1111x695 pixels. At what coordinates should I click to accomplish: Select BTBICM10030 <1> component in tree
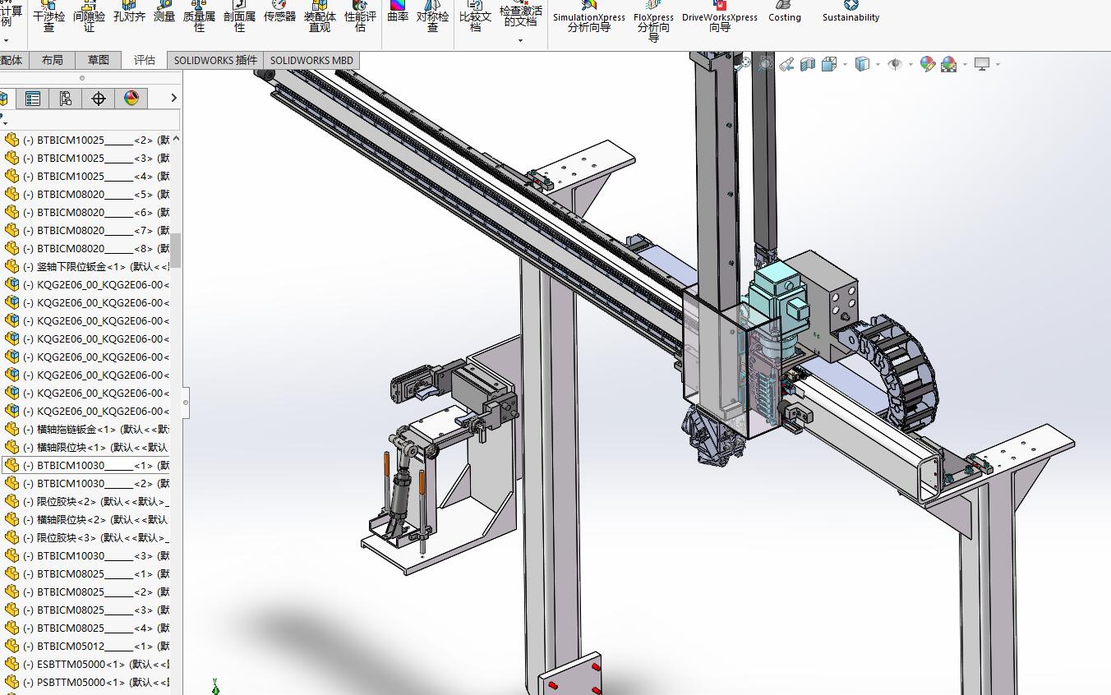88,465
